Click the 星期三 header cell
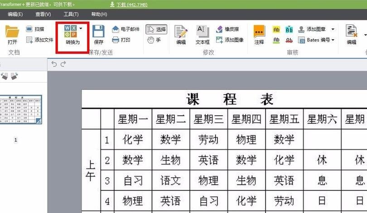Image resolution: width=367 pixels, height=213 pixels. [x=208, y=119]
